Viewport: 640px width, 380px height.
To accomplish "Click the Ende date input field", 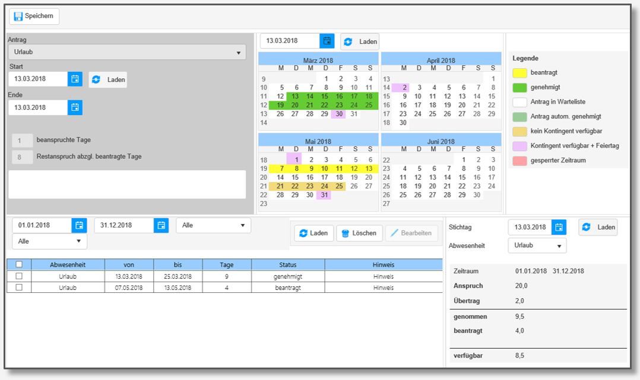I will 38,108.
